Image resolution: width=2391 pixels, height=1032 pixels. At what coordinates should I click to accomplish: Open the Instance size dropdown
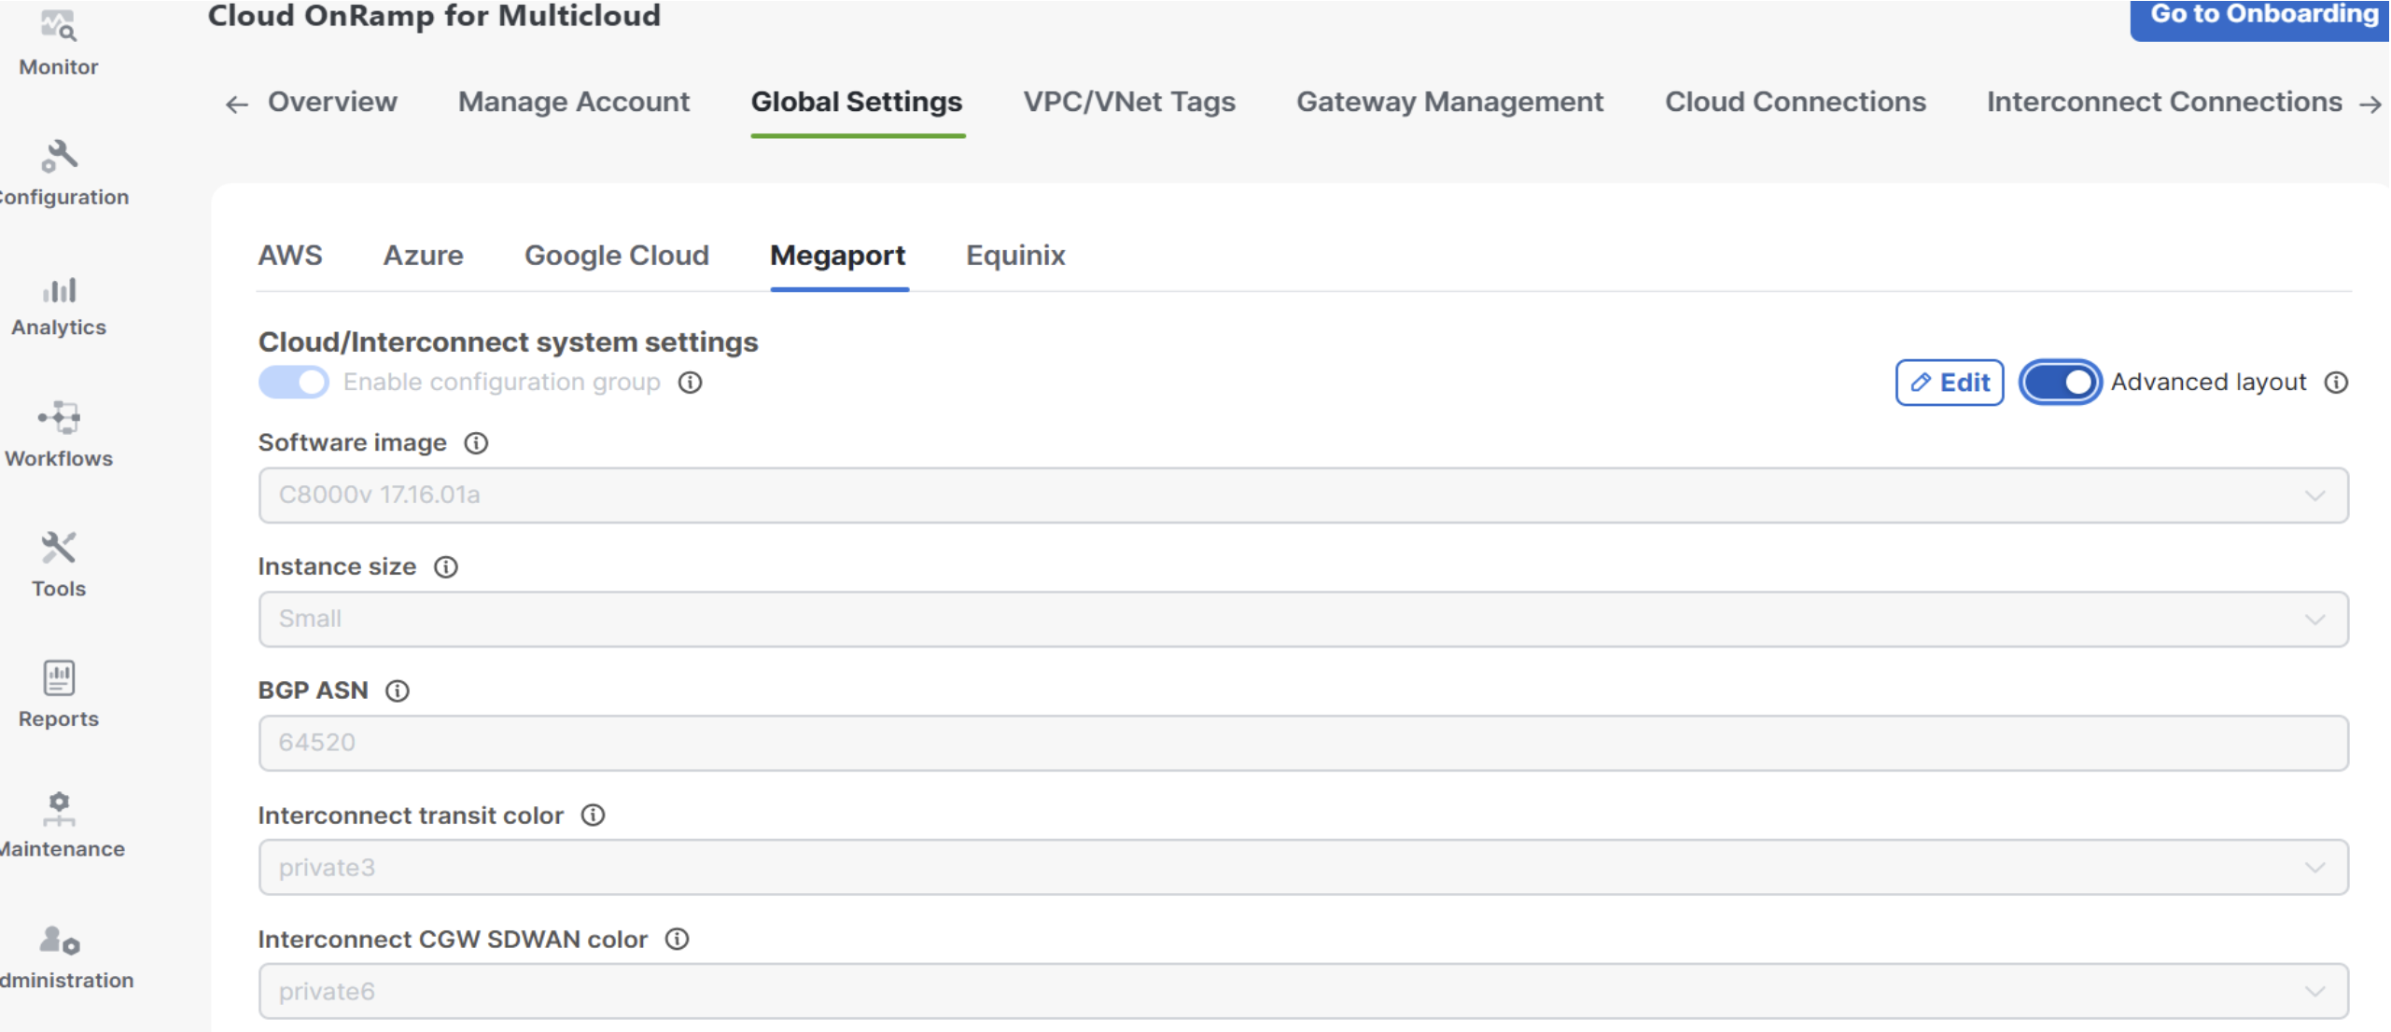point(1303,620)
